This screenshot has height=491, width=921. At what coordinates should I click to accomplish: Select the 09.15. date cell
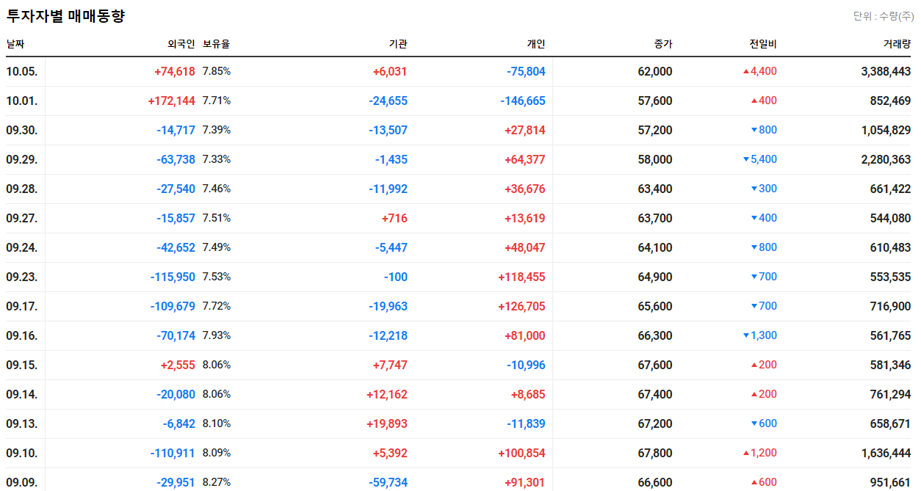pyautogui.click(x=22, y=365)
